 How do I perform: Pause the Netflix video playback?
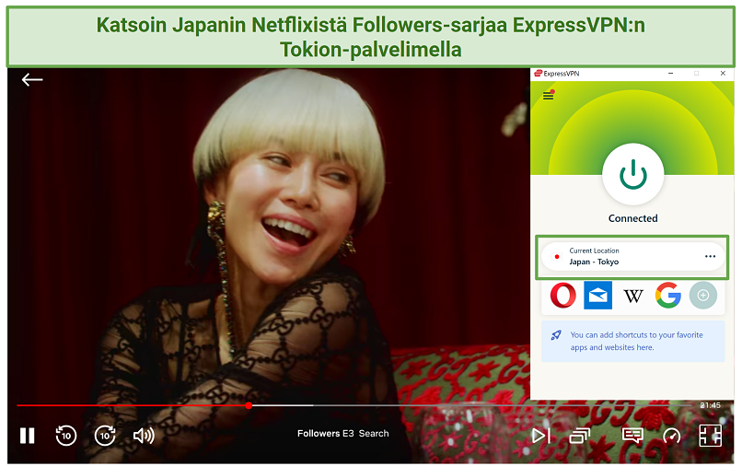pos(28,436)
